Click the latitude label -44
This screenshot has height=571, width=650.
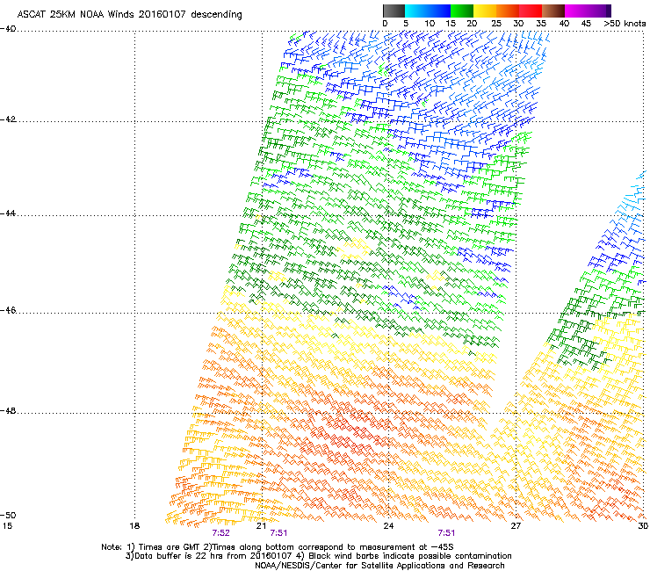[x=8, y=213]
